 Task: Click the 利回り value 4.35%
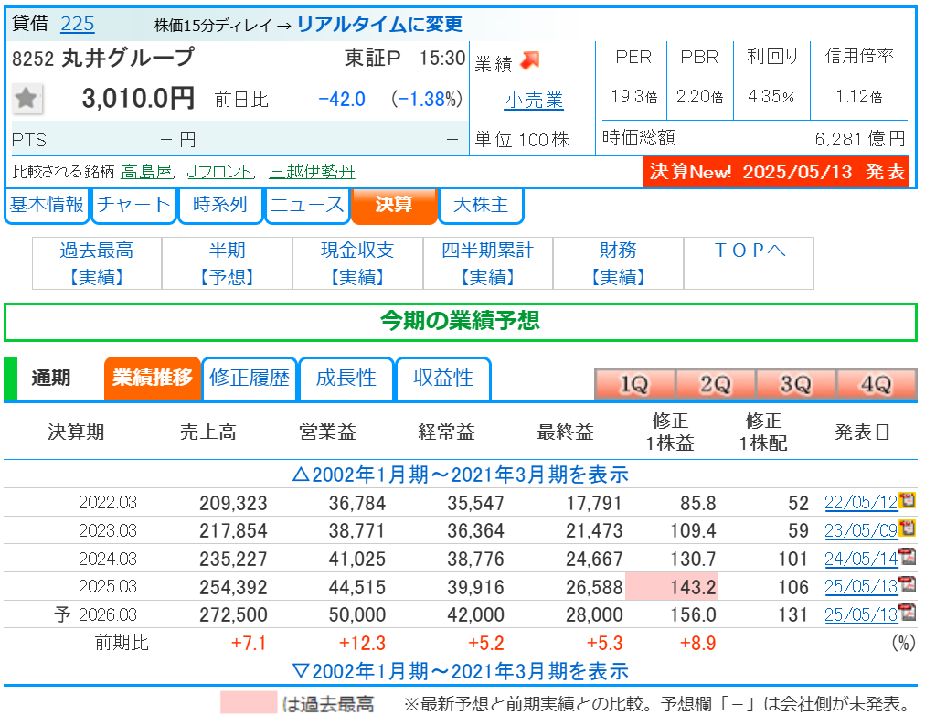[x=771, y=96]
